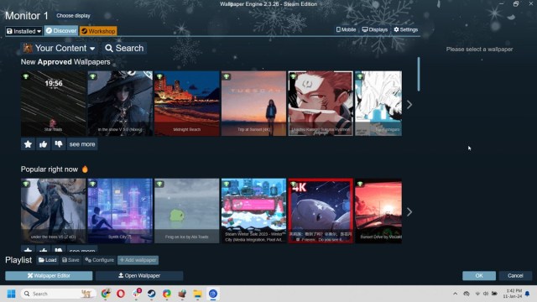This screenshot has height=302, width=537.
Task: Select the Midnight Beach wallpaper
Action: pos(186,103)
